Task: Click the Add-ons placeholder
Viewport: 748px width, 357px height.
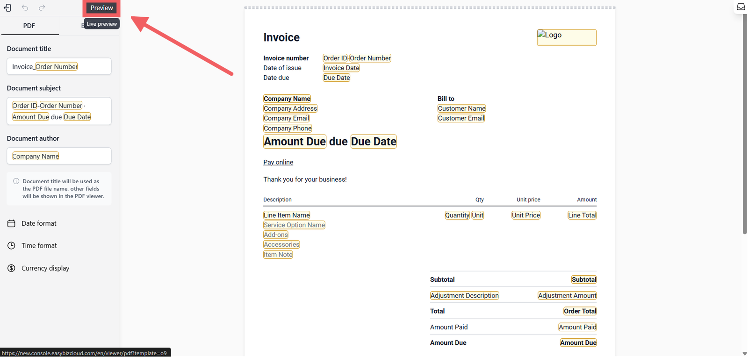Action: (x=276, y=235)
